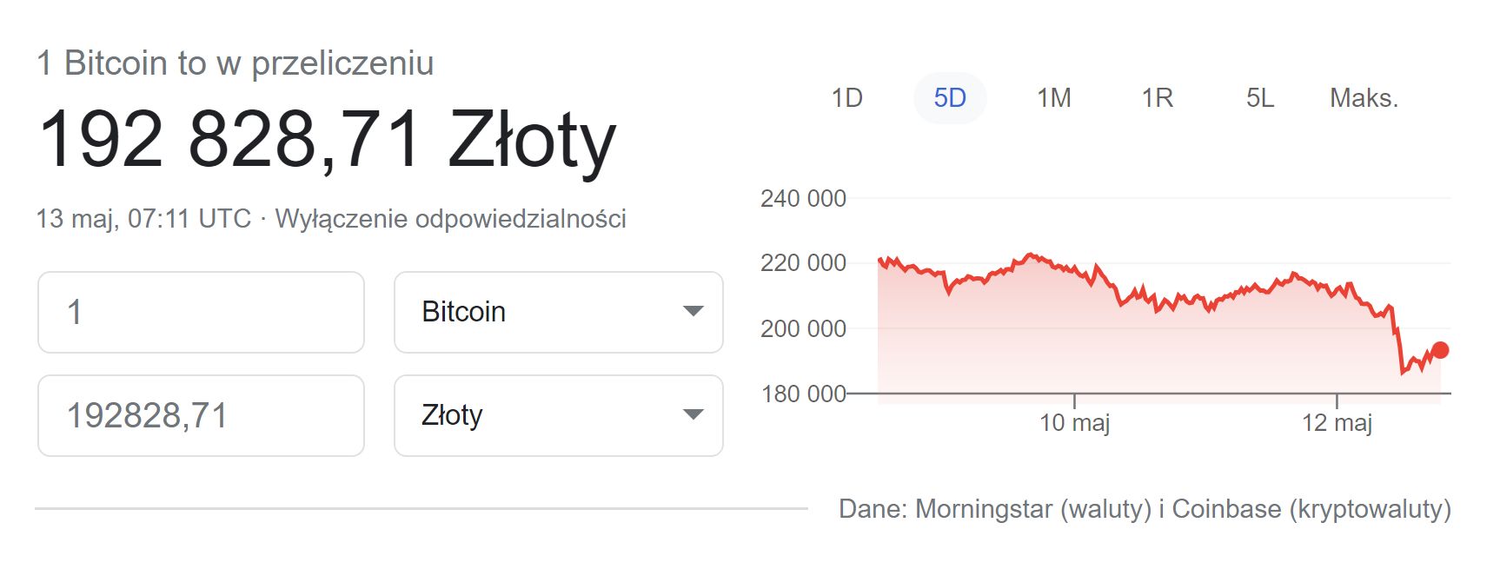Screen dimensions: 1500x569
Task: Select the converted value field 192828,71
Action: click(200, 416)
